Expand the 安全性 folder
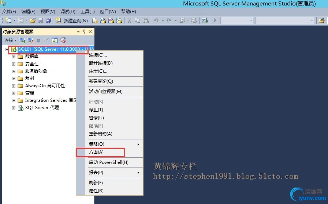Viewport: 328px width, 204px height. click(14, 64)
